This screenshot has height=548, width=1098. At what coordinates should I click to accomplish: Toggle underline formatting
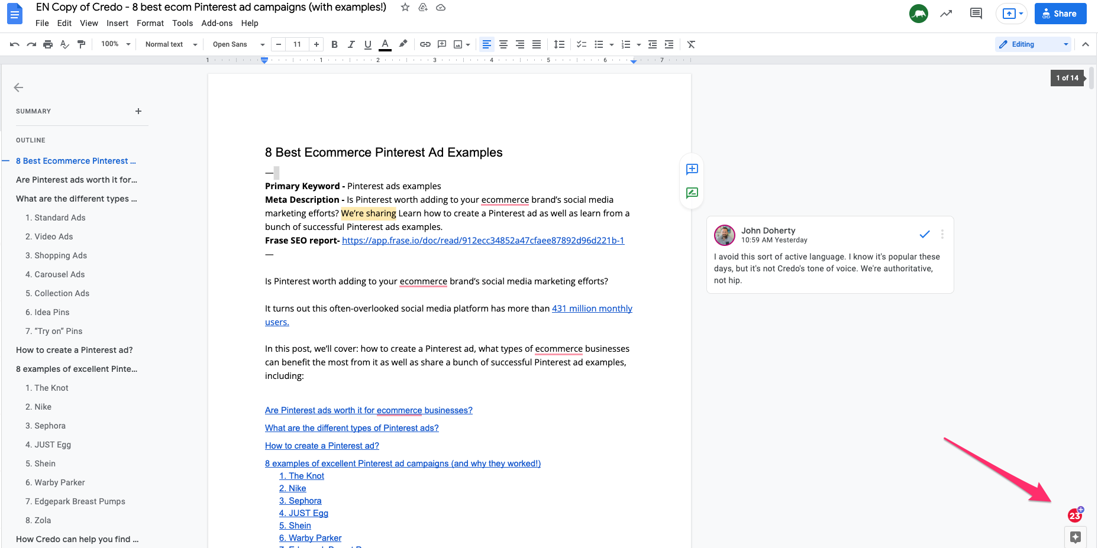click(367, 44)
